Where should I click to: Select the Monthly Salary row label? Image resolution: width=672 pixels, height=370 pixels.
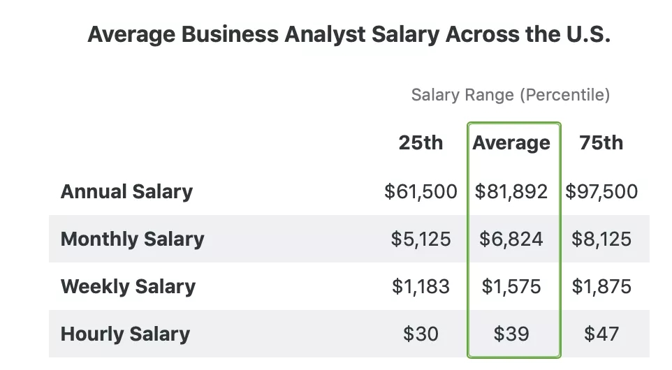[133, 239]
